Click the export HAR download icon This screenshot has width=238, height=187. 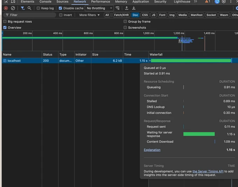134,8
